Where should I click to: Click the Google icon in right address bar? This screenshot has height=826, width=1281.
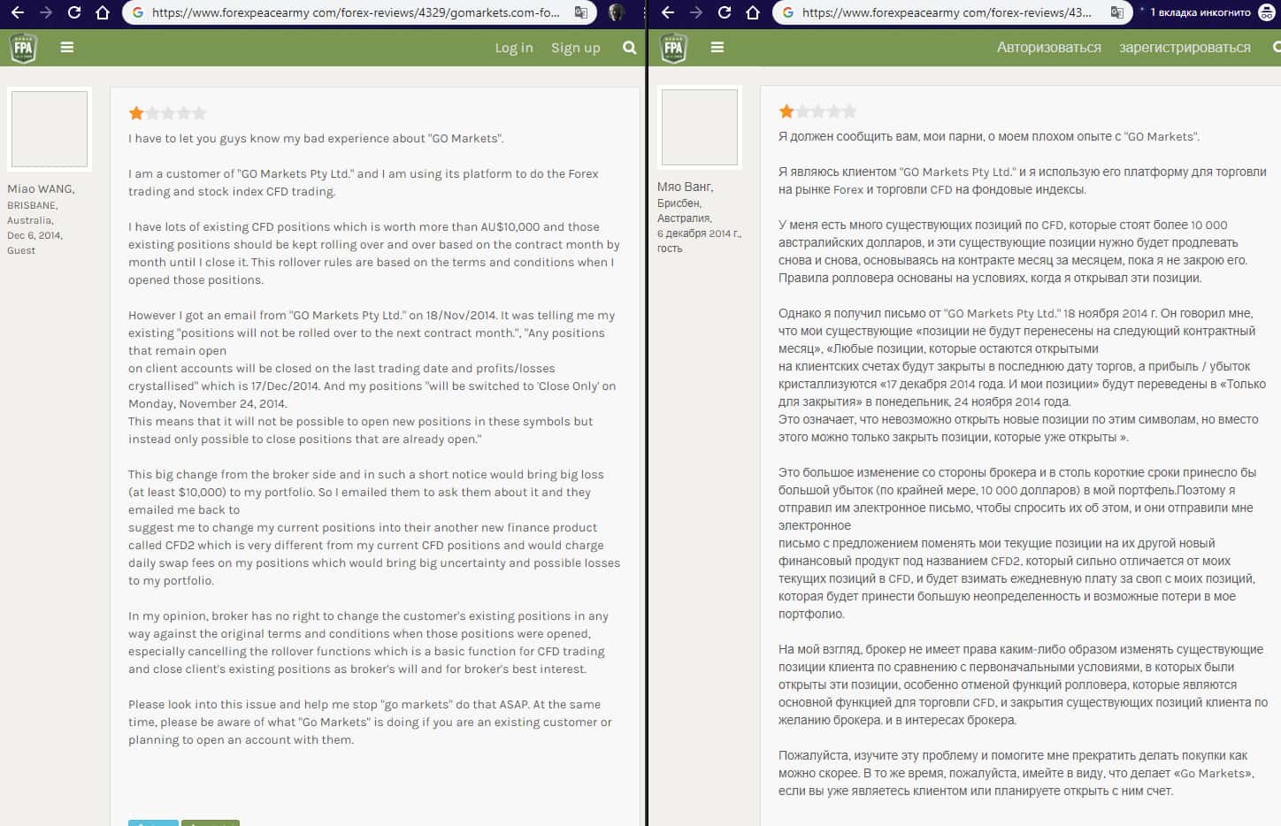pyautogui.click(x=787, y=12)
